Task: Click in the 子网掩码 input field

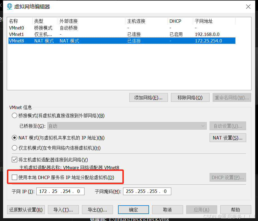Action: pyautogui.click(x=147, y=191)
